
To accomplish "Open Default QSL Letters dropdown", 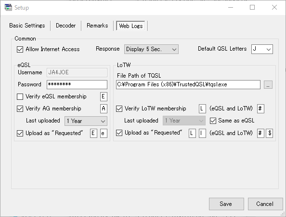I will pos(262,49).
